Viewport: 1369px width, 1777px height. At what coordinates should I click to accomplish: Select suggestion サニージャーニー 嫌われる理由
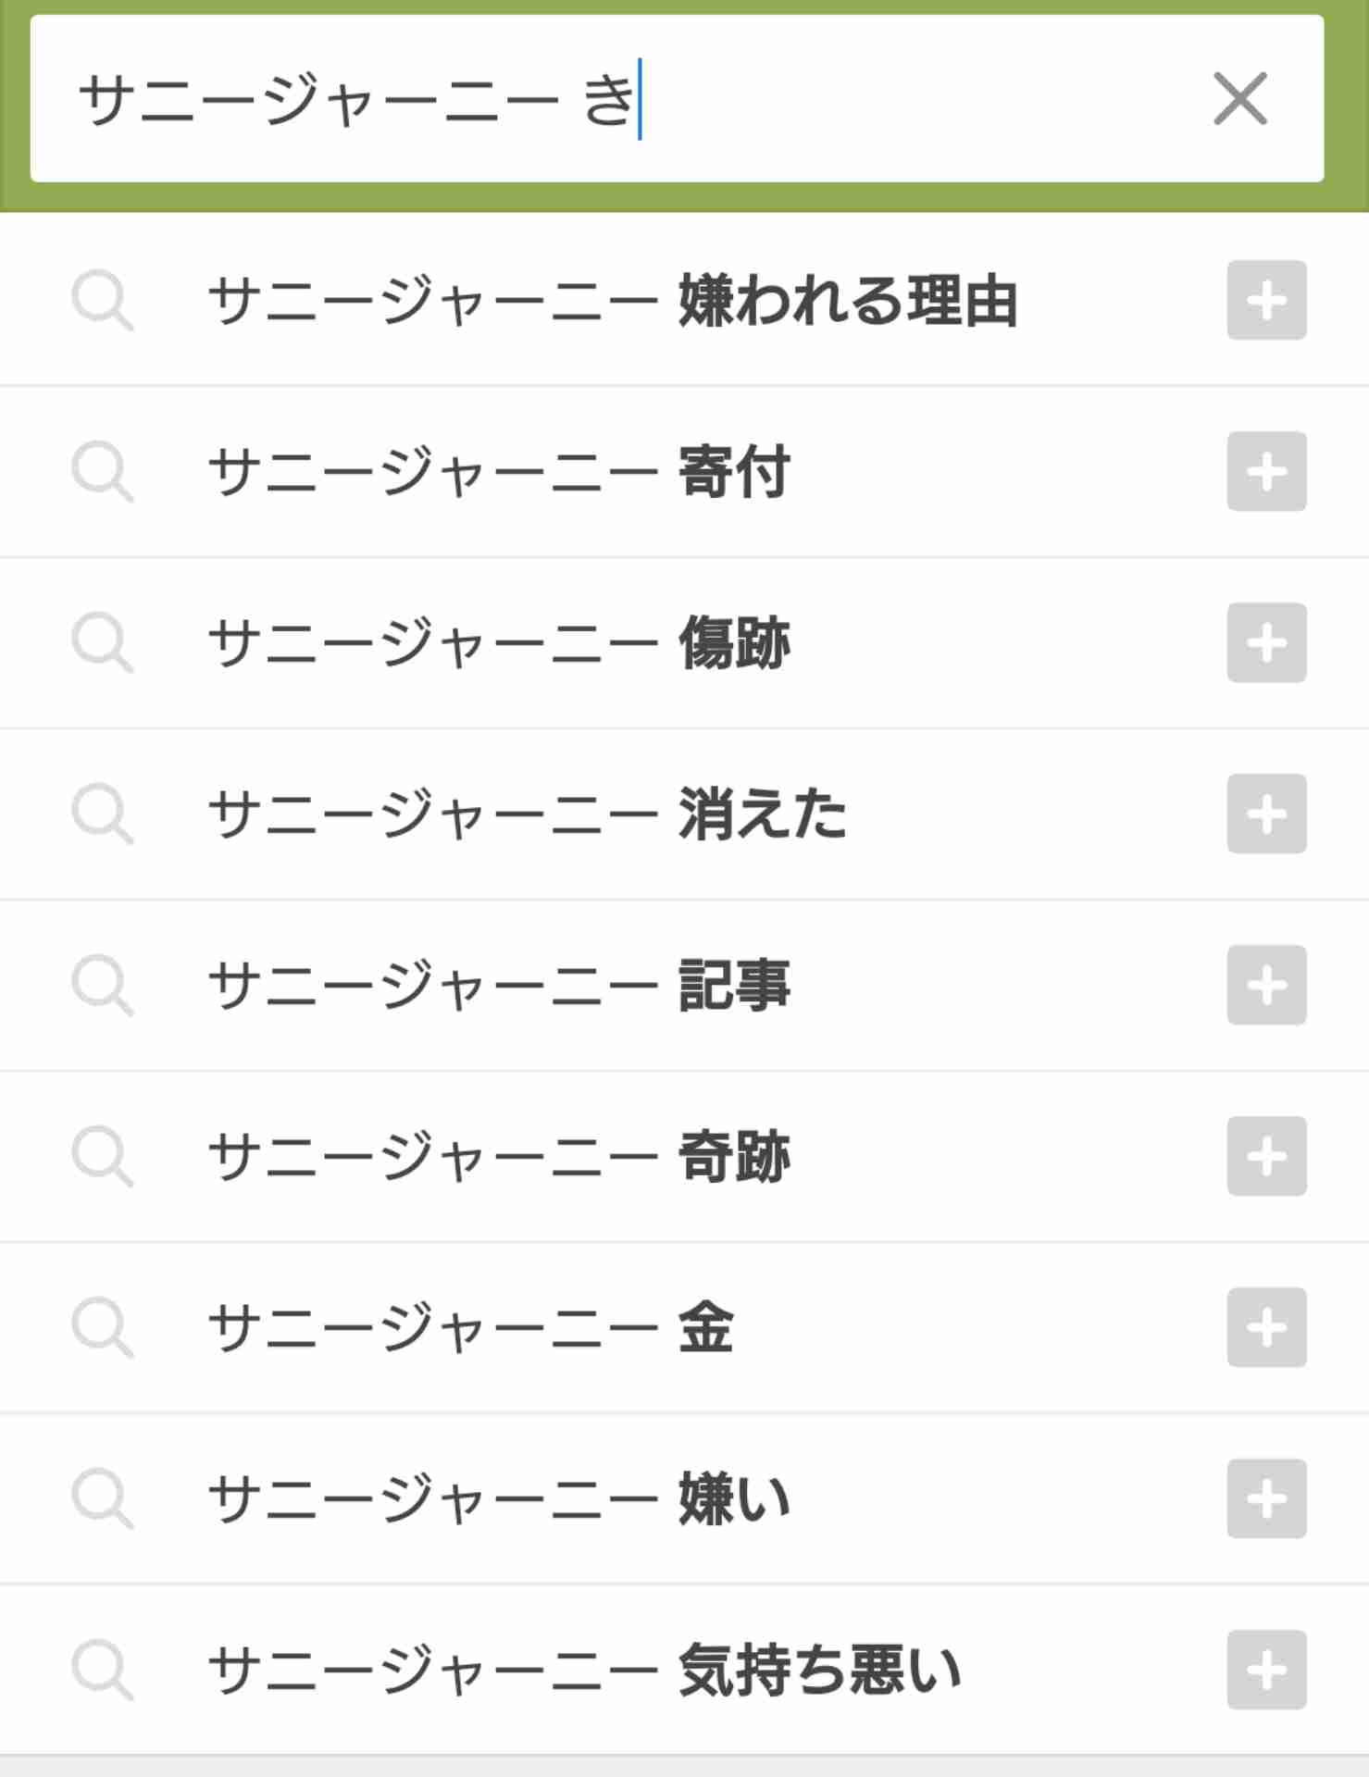pos(613,301)
